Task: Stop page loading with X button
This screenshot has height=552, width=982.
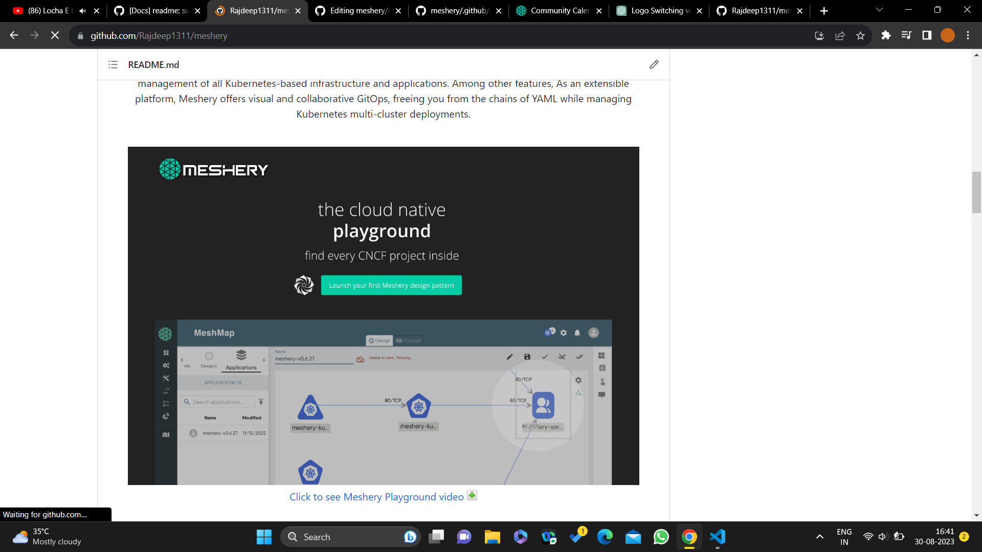Action: [55, 35]
